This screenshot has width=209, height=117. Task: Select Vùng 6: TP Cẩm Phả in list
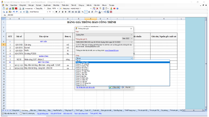(123, 71)
